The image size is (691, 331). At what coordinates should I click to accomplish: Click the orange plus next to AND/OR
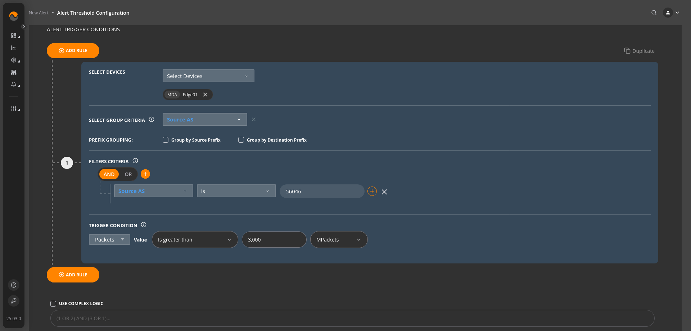tap(145, 174)
